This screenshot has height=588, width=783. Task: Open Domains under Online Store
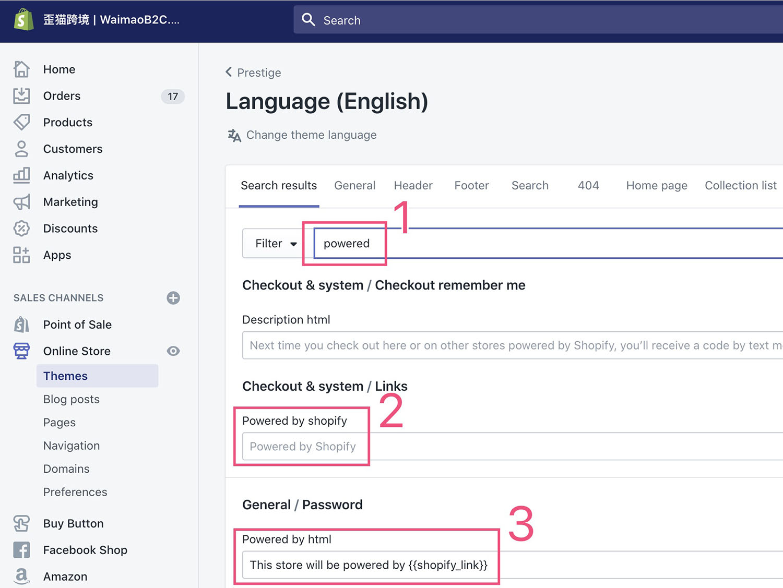[x=66, y=469]
